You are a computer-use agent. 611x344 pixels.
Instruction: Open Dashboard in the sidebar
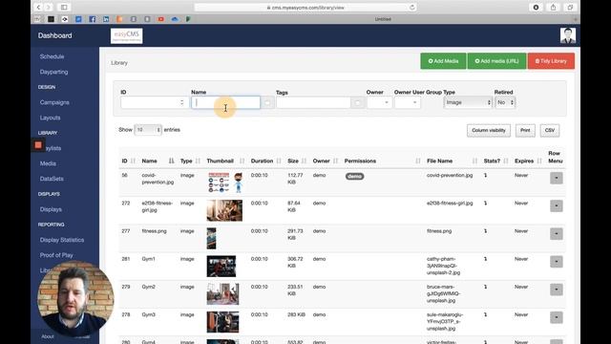(55, 35)
